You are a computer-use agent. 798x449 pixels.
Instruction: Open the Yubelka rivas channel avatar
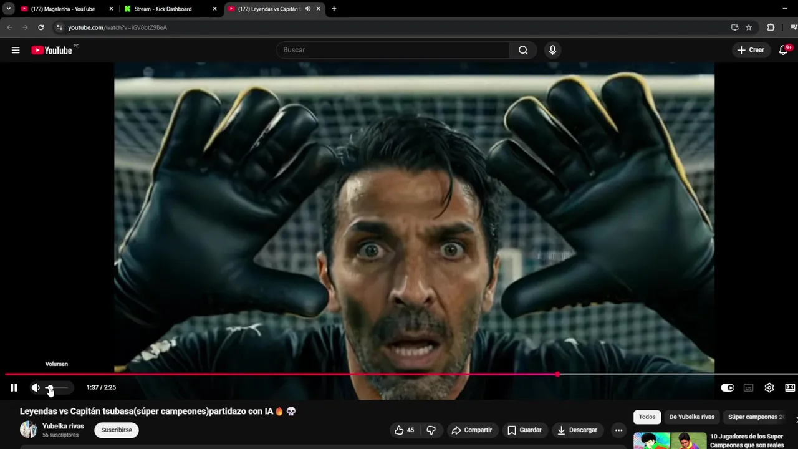(x=29, y=430)
